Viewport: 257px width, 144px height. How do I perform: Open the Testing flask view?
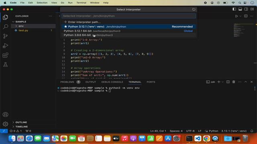5,64
